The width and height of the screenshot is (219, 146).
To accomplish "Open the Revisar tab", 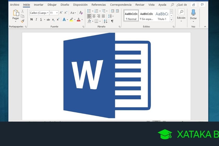I will tap(140, 5).
